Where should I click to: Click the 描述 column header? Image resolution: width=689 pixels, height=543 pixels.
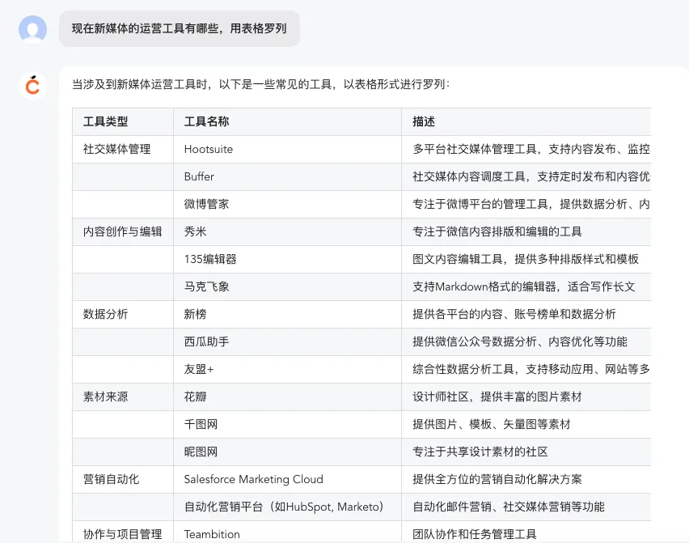pyautogui.click(x=416, y=121)
